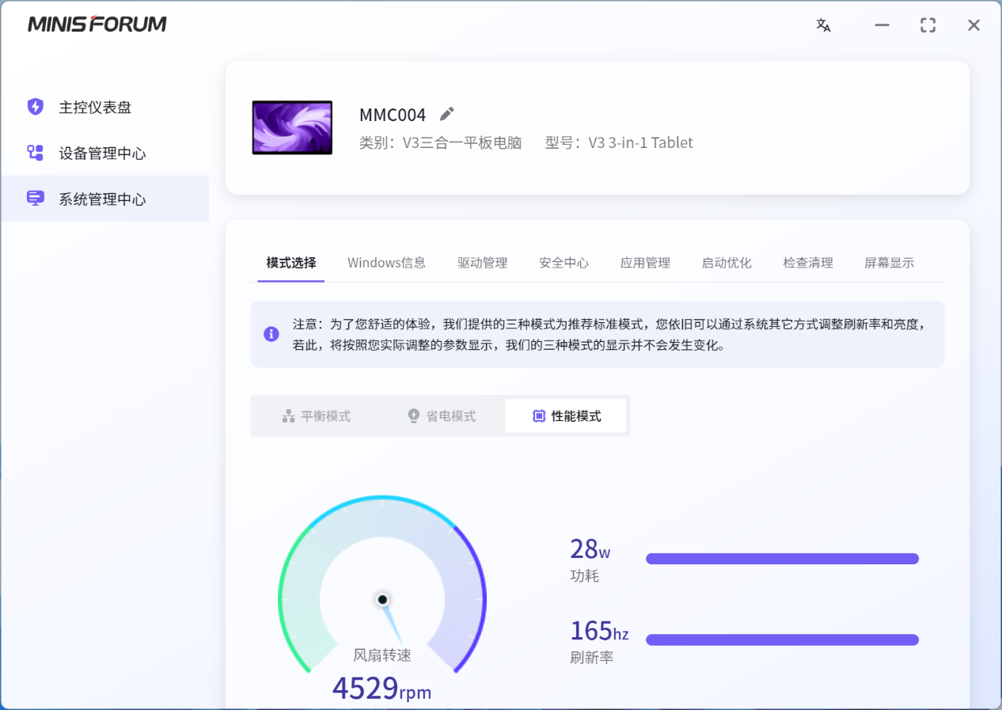Click the 刷新率 refresh rate bar
The image size is (1002, 710).
[782, 640]
